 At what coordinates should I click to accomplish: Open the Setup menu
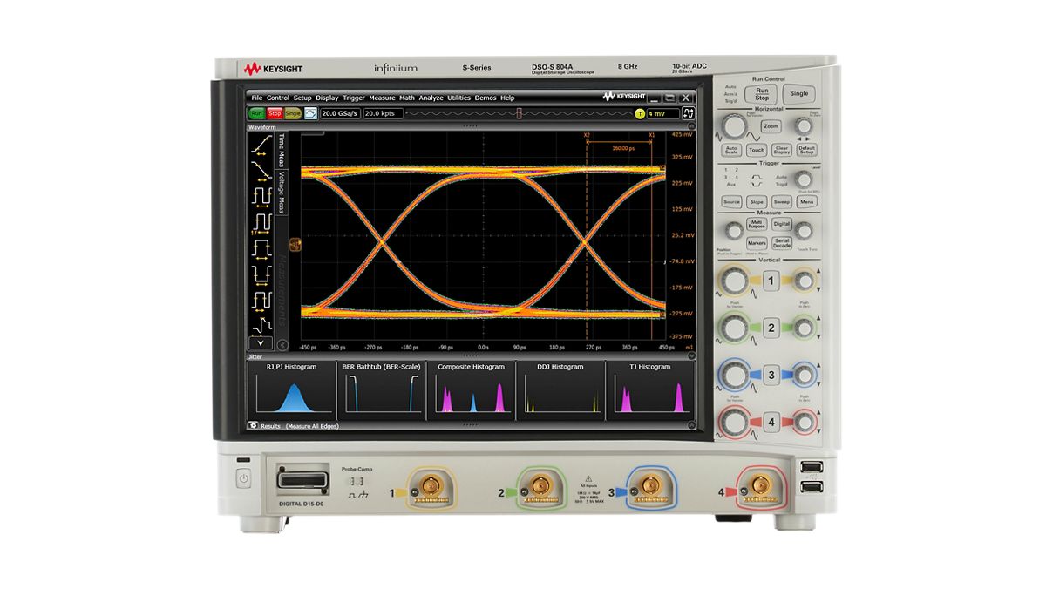coord(302,98)
